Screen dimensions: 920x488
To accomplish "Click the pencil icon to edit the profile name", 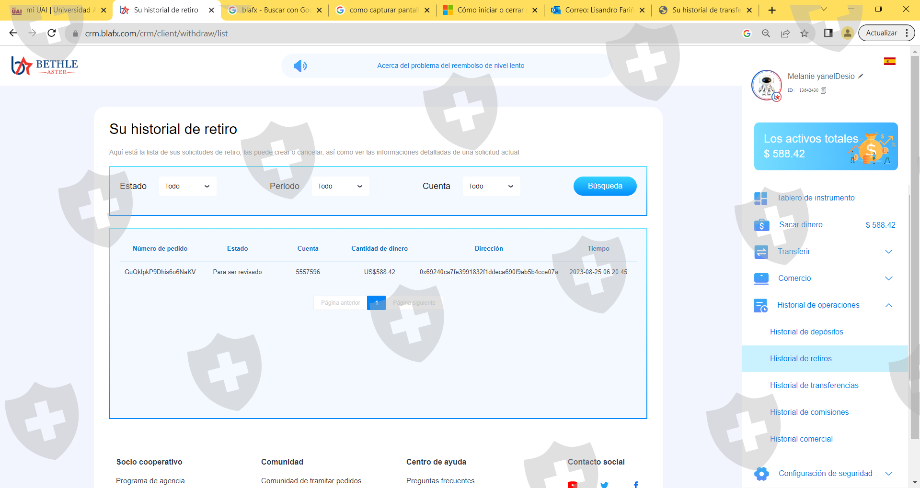I will pos(861,76).
